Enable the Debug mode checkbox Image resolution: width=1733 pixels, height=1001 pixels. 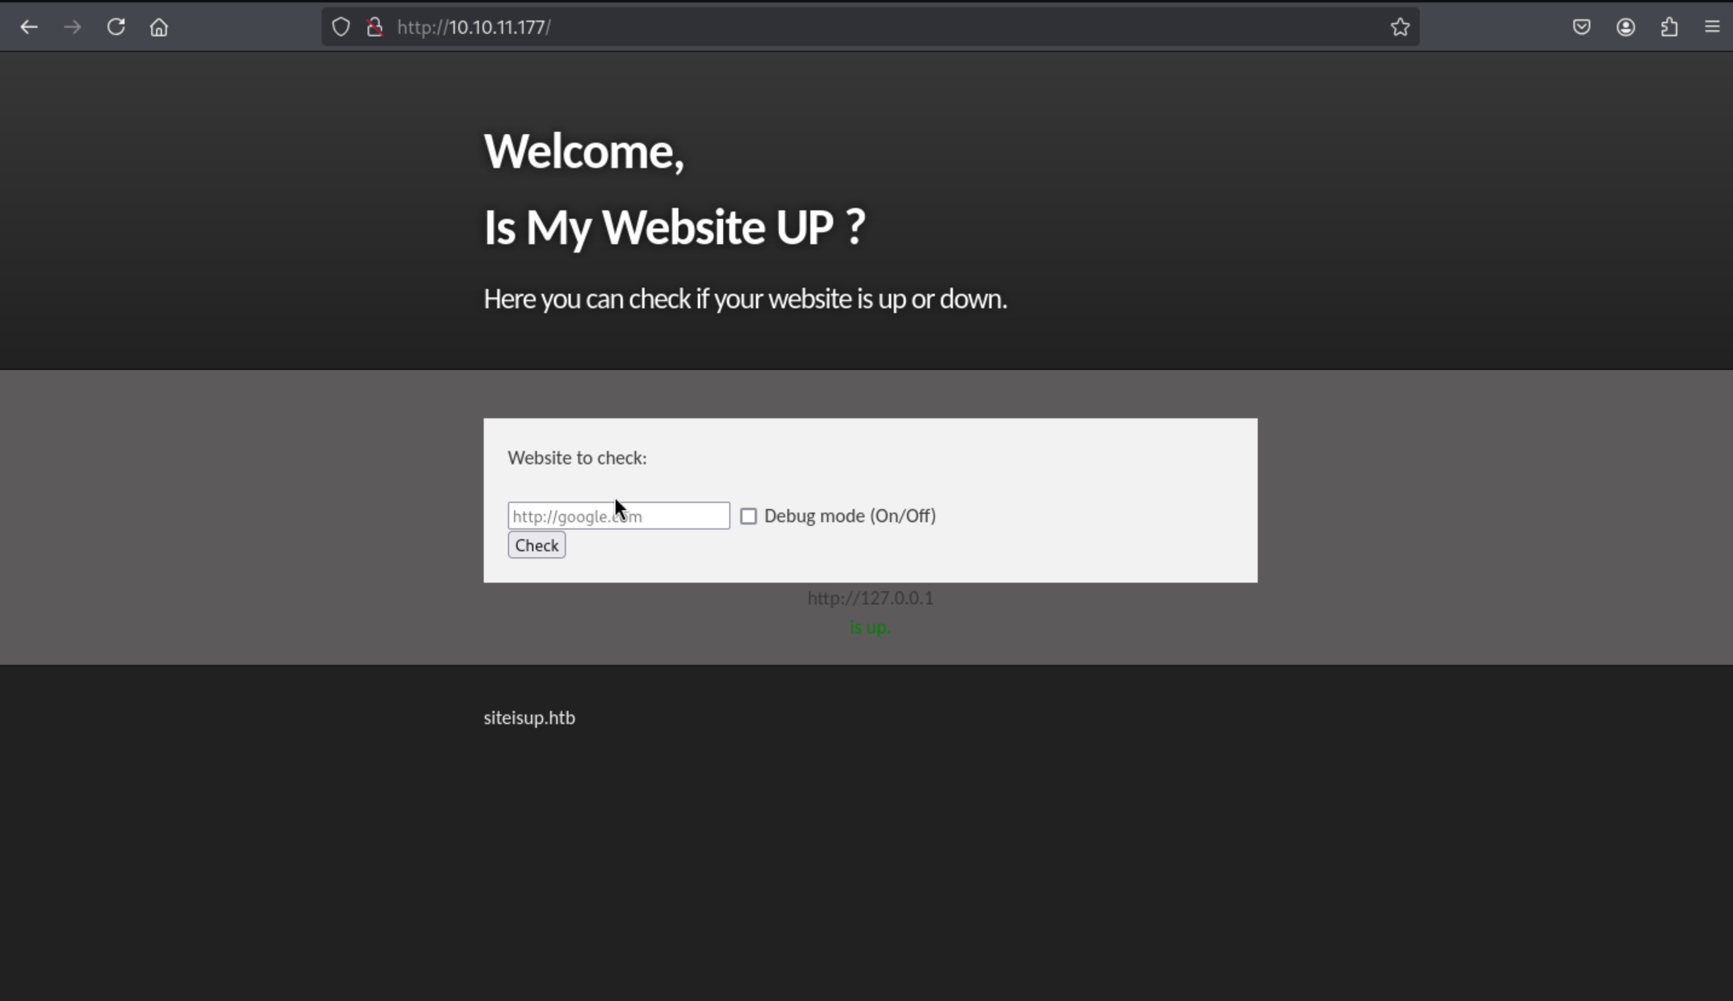(x=748, y=516)
